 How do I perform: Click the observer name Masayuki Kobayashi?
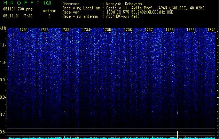click(x=125, y=4)
